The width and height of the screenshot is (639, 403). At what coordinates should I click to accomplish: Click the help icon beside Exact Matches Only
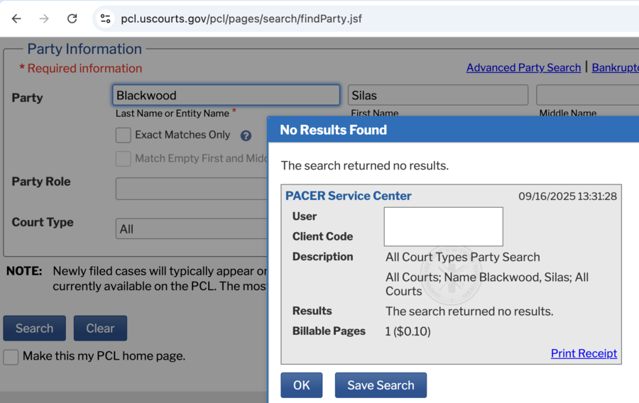coord(246,136)
